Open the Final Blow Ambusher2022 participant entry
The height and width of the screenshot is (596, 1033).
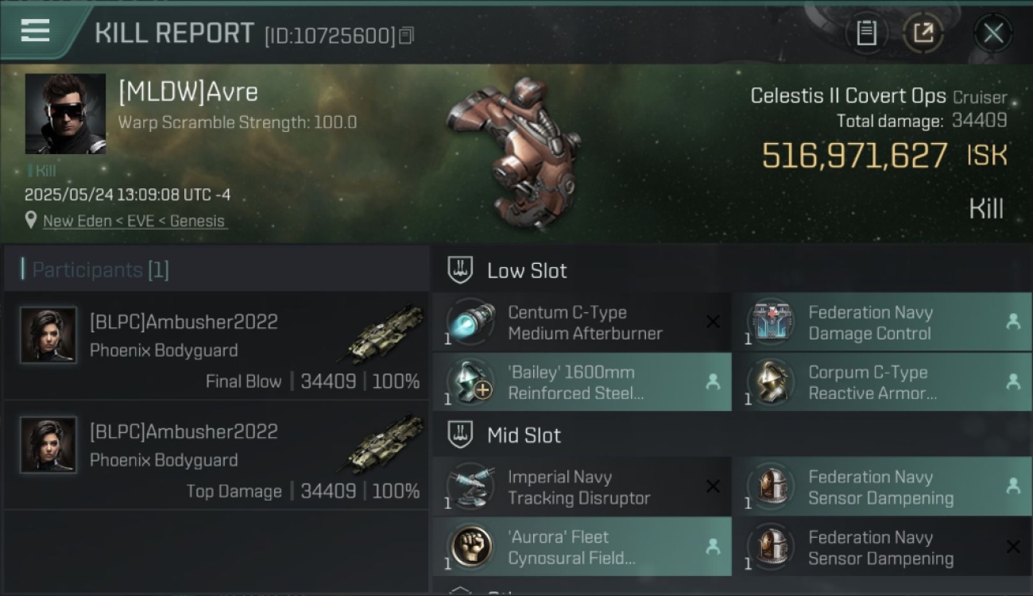click(216, 346)
